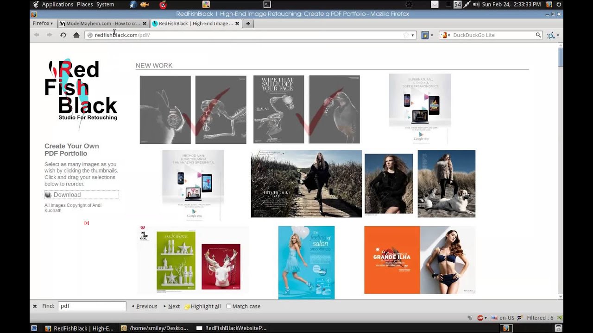
Task: Open the bookmarks menu button in toolbar
Action: (x=425, y=35)
